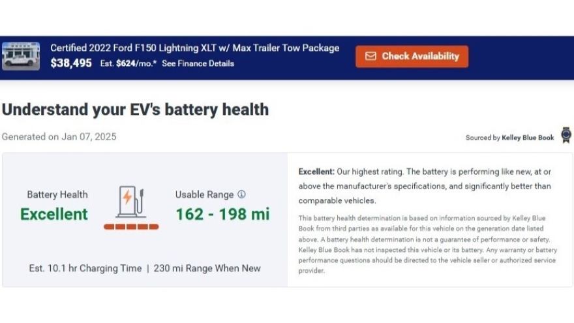Click the $38,495 price
The width and height of the screenshot is (574, 323).
pos(71,63)
